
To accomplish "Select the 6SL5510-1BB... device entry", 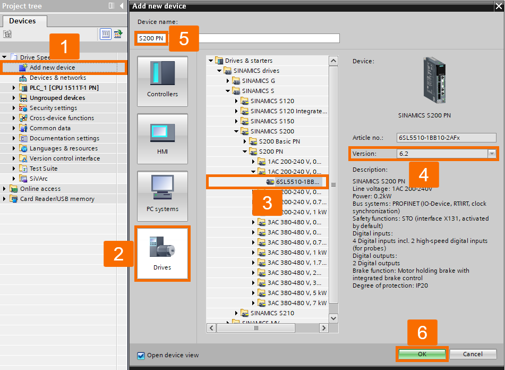I will pos(297,182).
